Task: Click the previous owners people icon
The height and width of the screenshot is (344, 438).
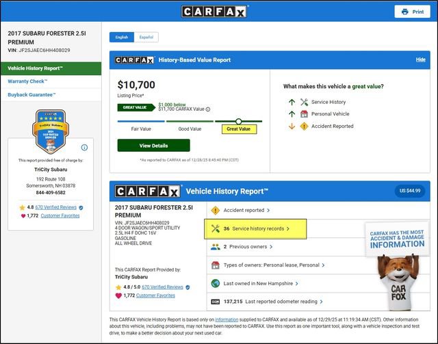Action: [216, 246]
